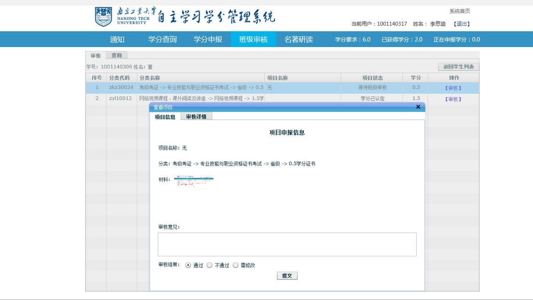Click 审核 link for row zyl10012
Viewport: 533px width, 300px height.
(453, 99)
